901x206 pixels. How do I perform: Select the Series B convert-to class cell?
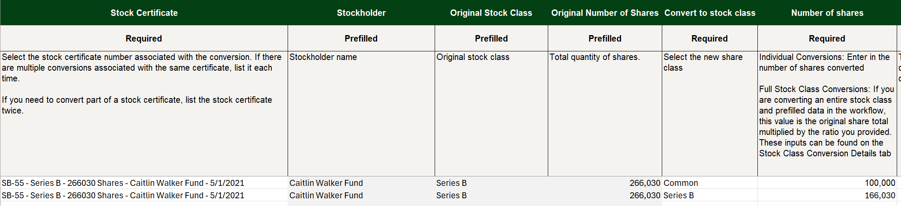click(x=710, y=195)
